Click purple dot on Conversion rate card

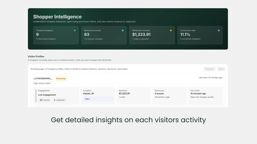click(219, 30)
